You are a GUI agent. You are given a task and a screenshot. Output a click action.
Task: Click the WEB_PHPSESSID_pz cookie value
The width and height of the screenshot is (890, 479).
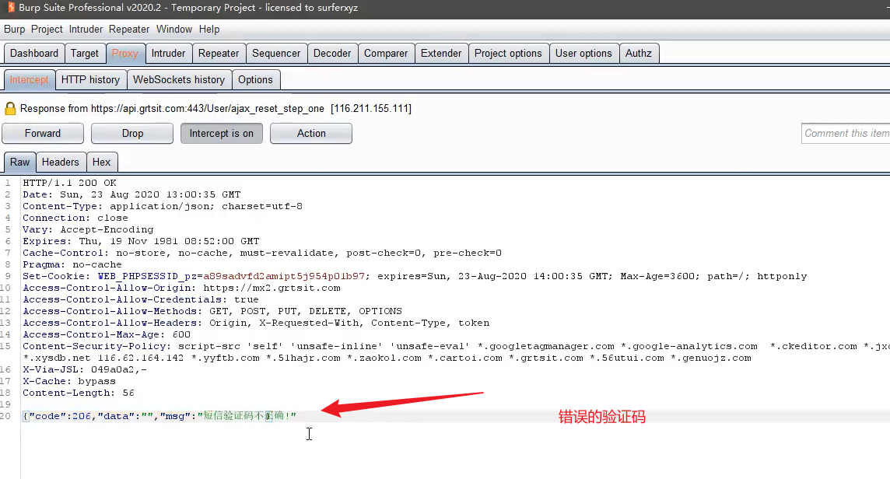pos(284,276)
